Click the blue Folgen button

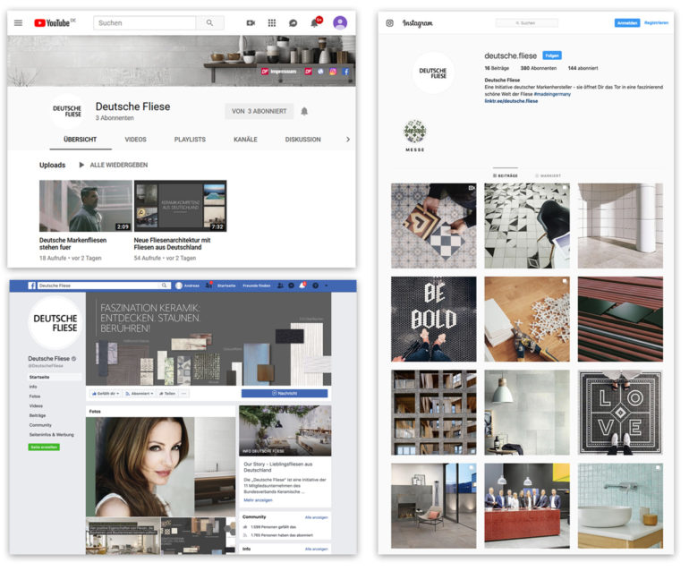pyautogui.click(x=552, y=55)
